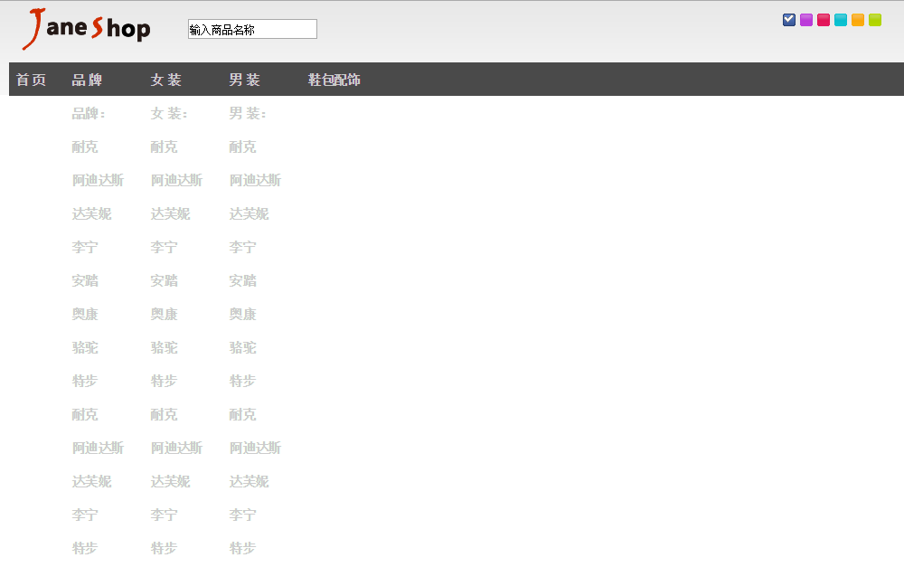Open 特步 just below 骆驼 in 品牌 column
The width and height of the screenshot is (904, 567).
[85, 382]
